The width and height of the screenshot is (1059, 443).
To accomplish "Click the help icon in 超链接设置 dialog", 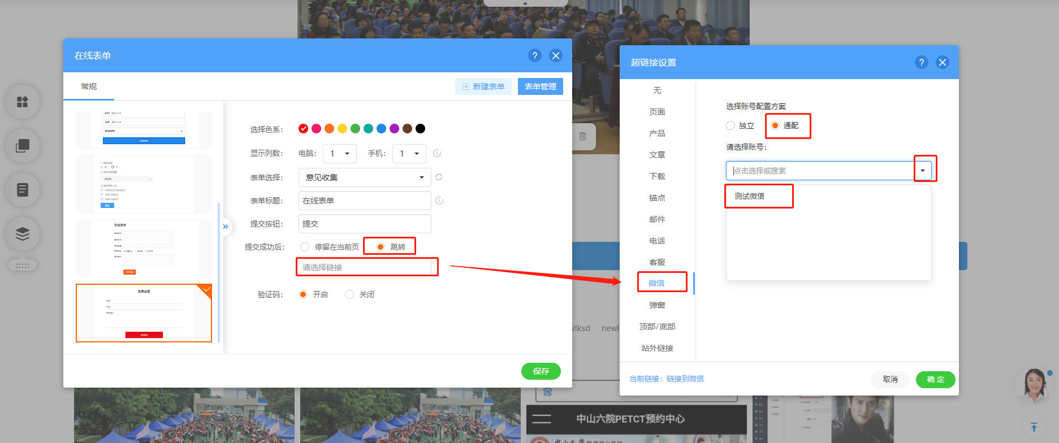I will click(921, 62).
